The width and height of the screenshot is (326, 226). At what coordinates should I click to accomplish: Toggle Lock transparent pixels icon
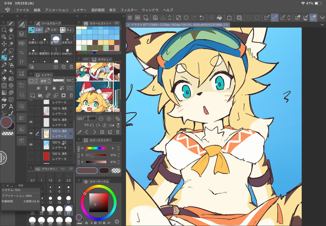pos(62,88)
